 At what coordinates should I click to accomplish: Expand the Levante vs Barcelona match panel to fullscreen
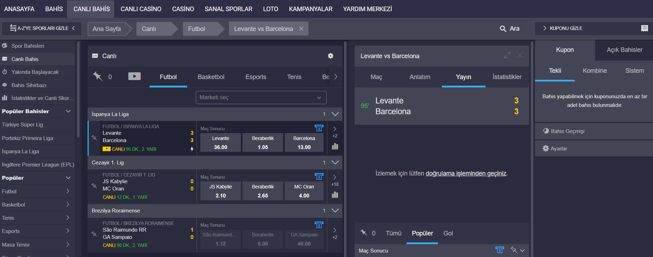point(507,55)
